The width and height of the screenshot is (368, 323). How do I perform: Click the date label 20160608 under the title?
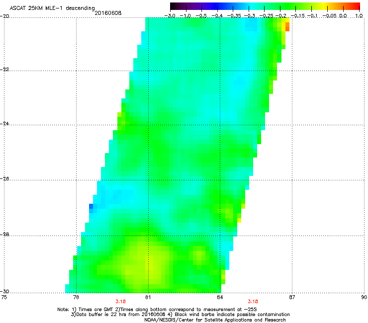tap(108, 13)
